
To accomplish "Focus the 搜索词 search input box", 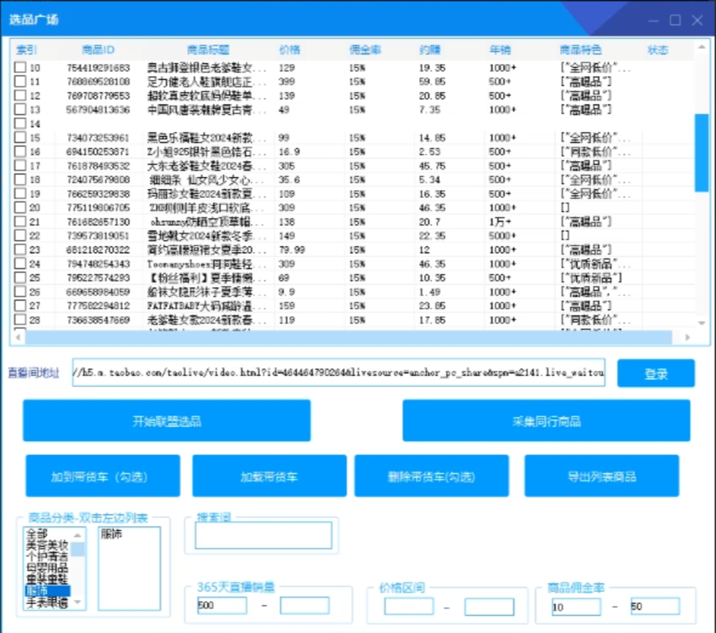I will [x=263, y=535].
